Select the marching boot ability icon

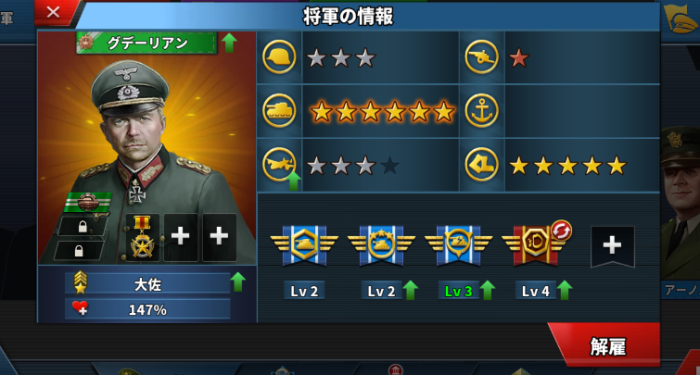[481, 164]
